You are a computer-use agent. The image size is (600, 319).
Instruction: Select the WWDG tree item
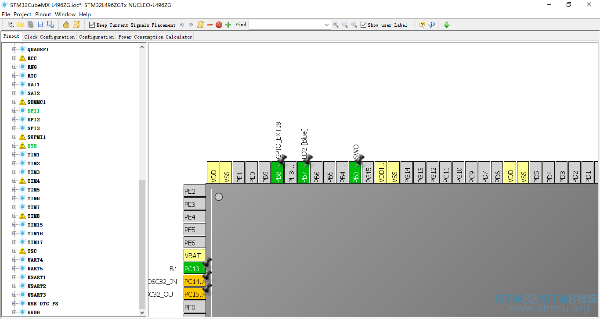[x=33, y=312]
